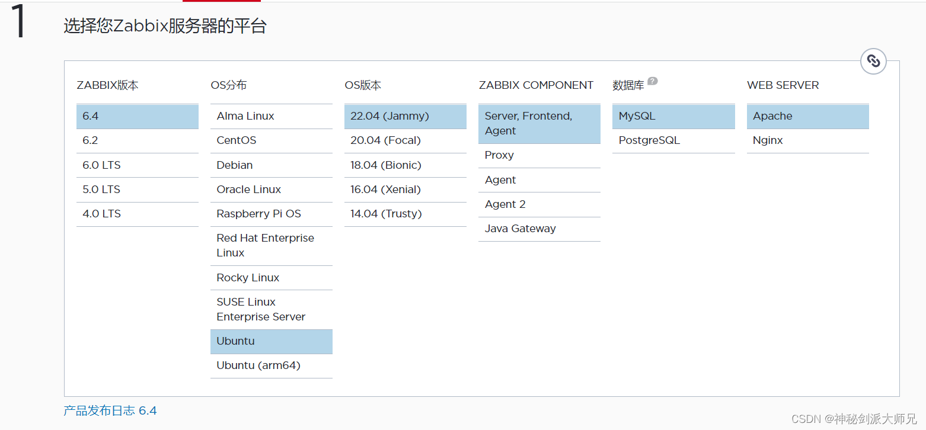This screenshot has height=430, width=926.
Task: Open the 产品发布日志 6.4 release notes link
Action: [110, 410]
